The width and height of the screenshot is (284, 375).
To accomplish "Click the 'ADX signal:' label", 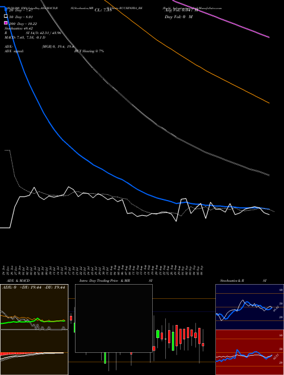I will coord(14,51).
